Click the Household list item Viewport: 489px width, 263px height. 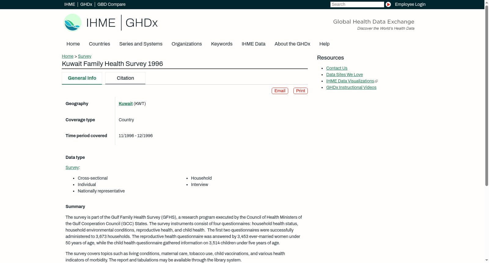(201, 178)
